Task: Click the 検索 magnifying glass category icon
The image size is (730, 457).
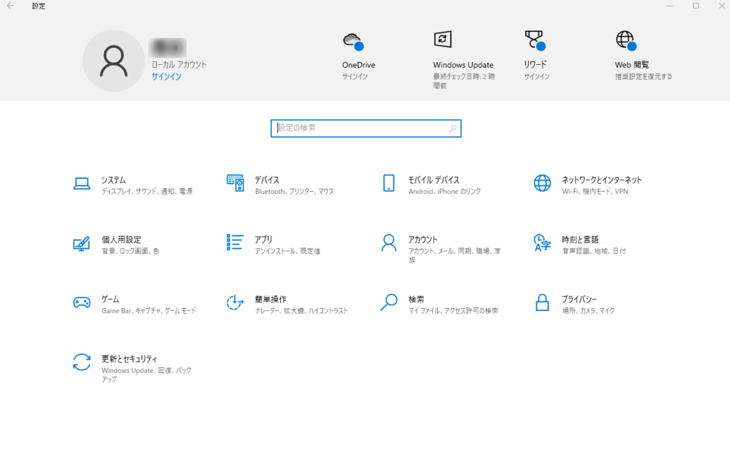Action: coord(389,303)
